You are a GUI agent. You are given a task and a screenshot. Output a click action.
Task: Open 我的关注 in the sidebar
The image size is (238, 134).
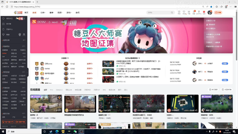pos(9,18)
